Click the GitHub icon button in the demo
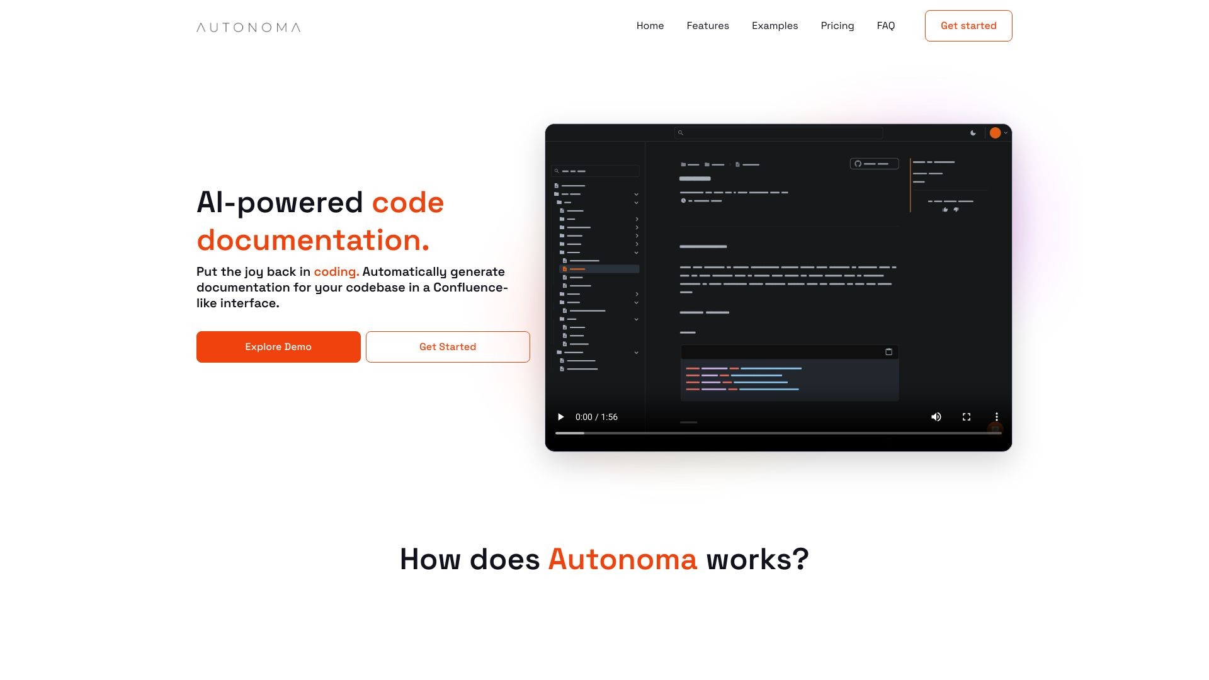This screenshot has height=680, width=1209. pos(857,164)
